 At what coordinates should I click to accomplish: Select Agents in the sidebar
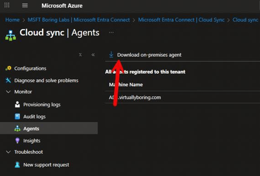[x=49, y=128]
